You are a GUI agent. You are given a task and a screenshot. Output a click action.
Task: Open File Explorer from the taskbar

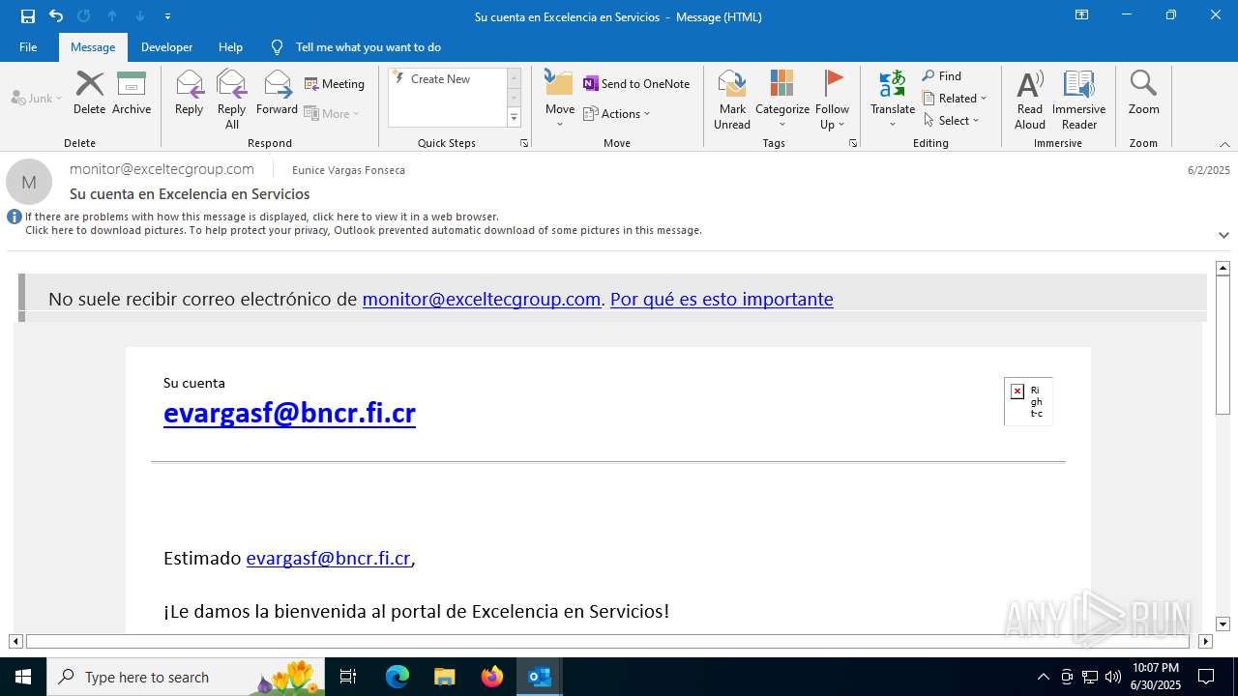(x=444, y=677)
